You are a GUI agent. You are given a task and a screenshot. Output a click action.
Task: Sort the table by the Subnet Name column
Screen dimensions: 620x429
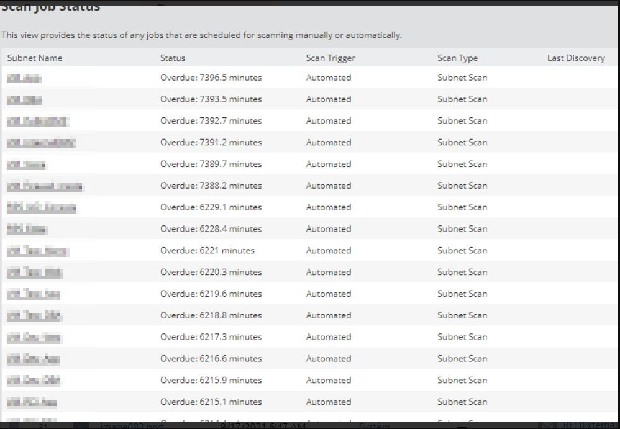34,58
